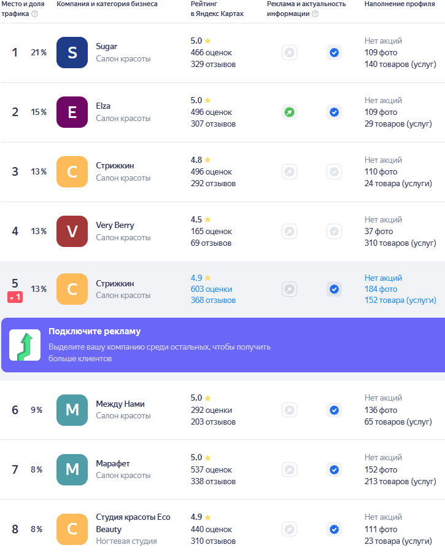Viewport: 445px width, 553px height.
Task: Click the verified checkmark badge for Sugar
Action: point(334,53)
